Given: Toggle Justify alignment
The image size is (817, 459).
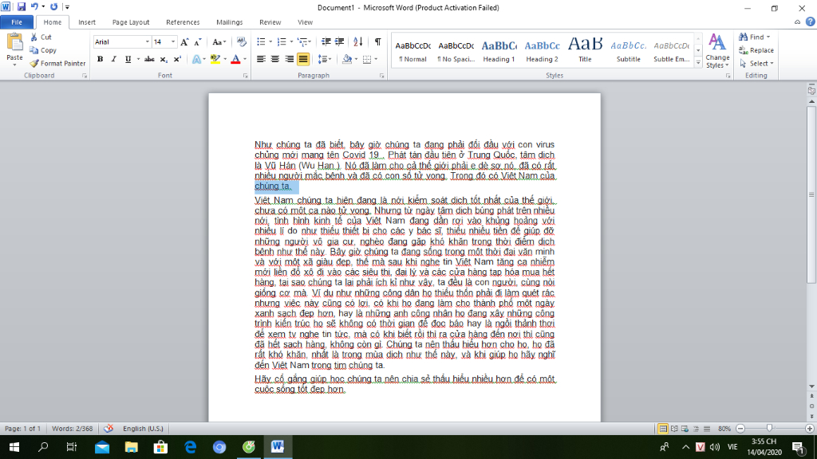Looking at the screenshot, I should [303, 59].
